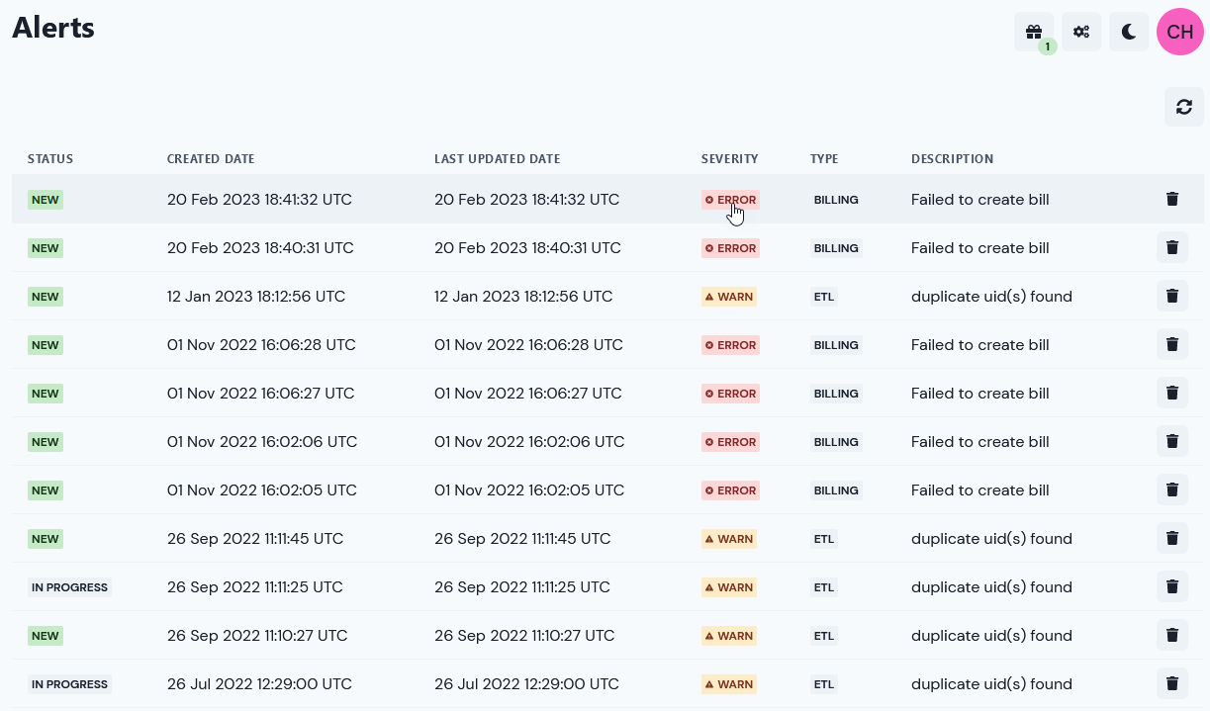Delete the 01 Nov 2022 16:06:27 alert
Image resolution: width=1210 pixels, height=711 pixels.
click(x=1172, y=393)
